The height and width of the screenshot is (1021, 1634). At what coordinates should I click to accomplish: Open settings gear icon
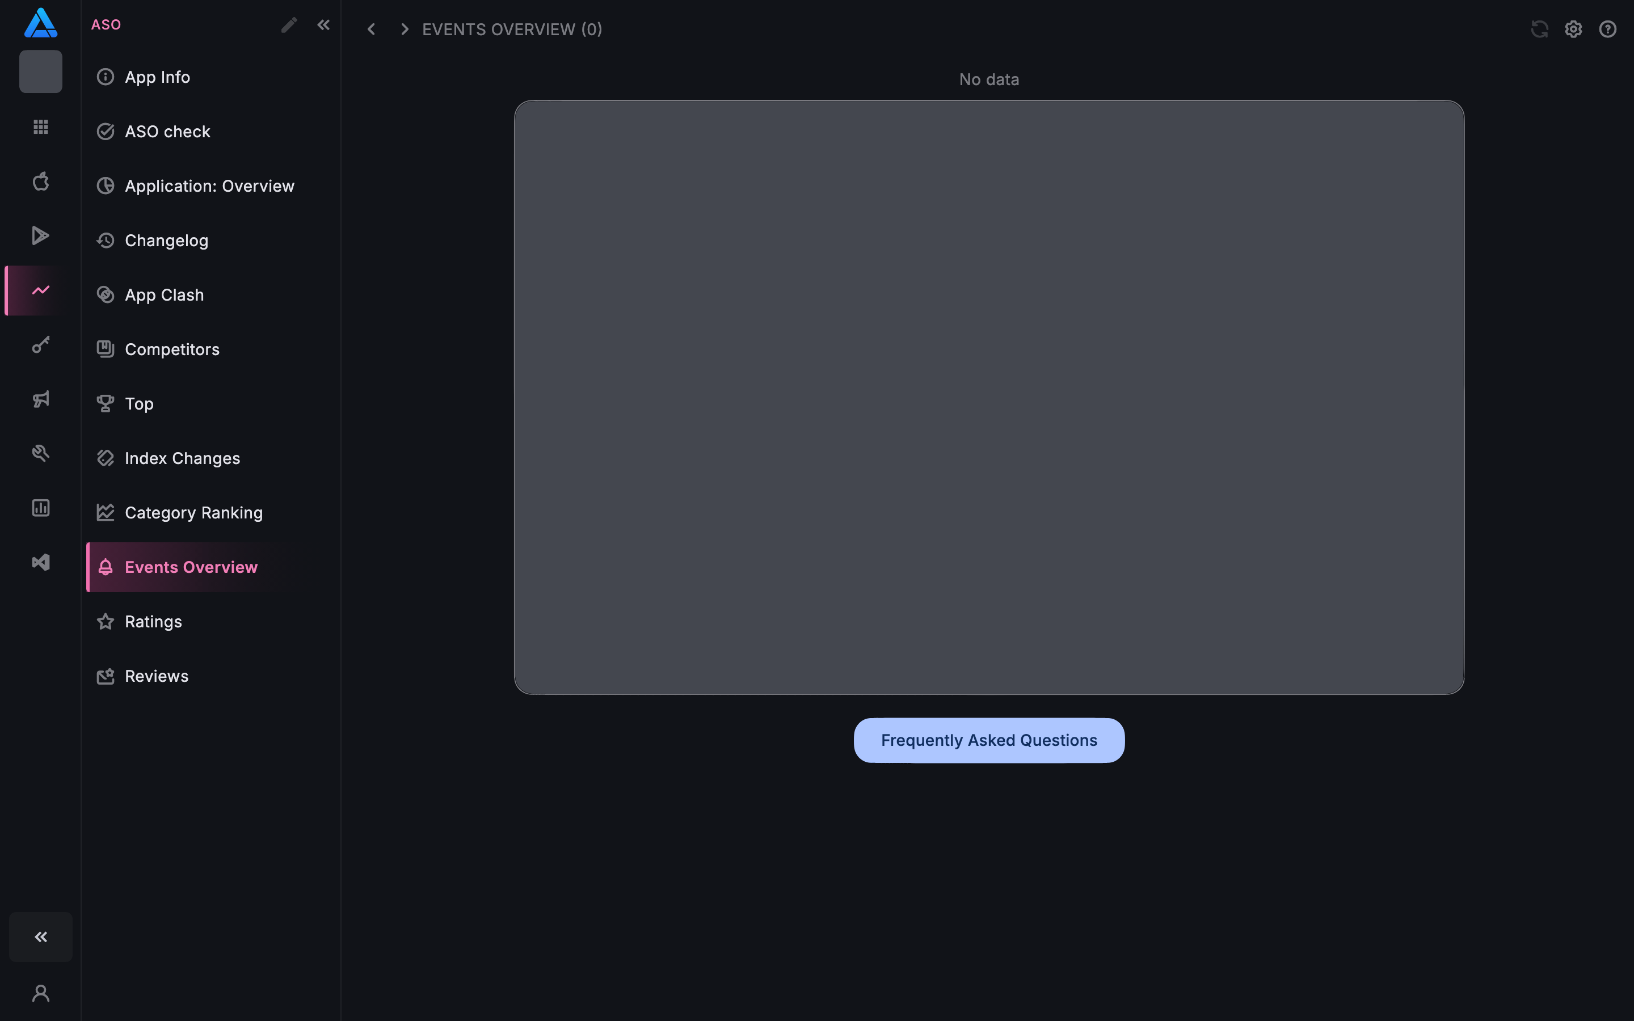[1574, 29]
